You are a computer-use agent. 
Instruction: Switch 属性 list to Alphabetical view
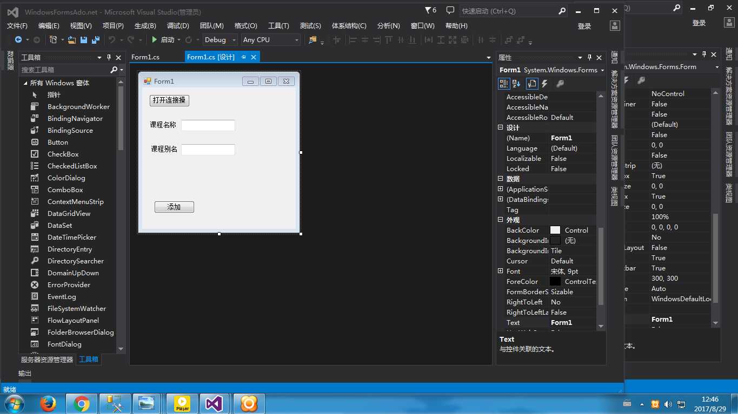click(516, 84)
